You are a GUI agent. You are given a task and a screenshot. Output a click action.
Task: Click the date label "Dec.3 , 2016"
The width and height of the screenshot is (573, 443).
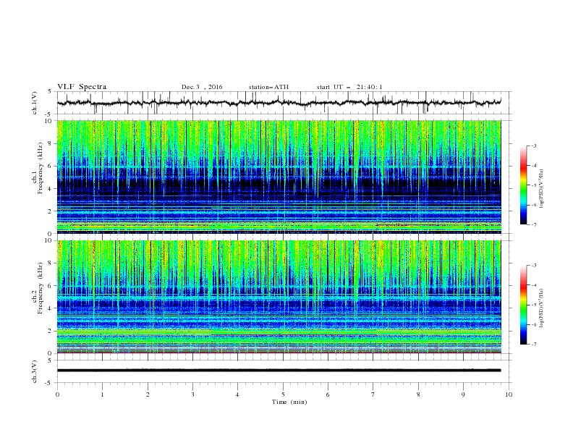(x=202, y=87)
